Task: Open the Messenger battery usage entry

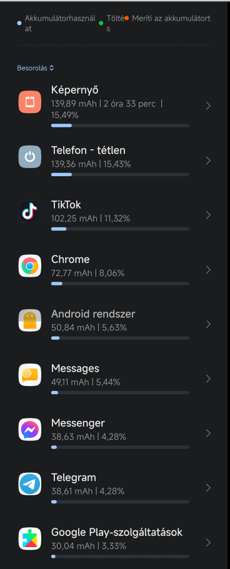Action: pyautogui.click(x=115, y=433)
